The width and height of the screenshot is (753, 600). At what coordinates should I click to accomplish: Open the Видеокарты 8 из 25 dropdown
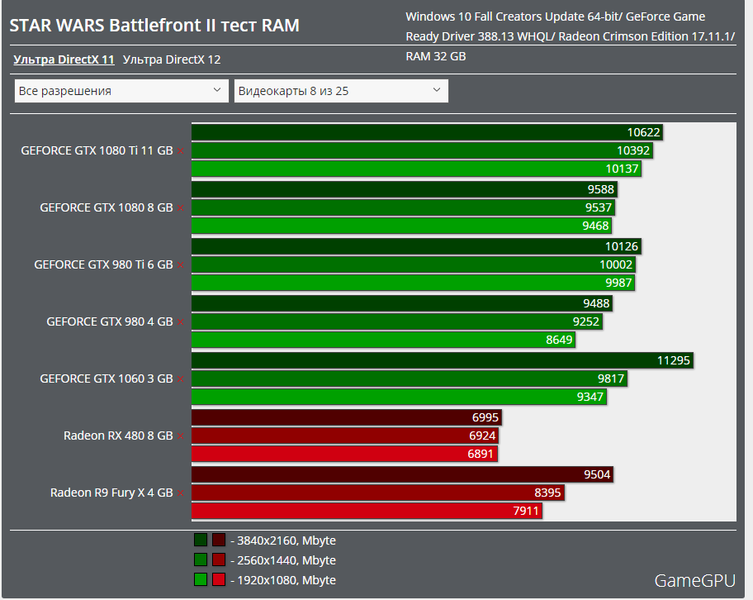click(x=341, y=91)
